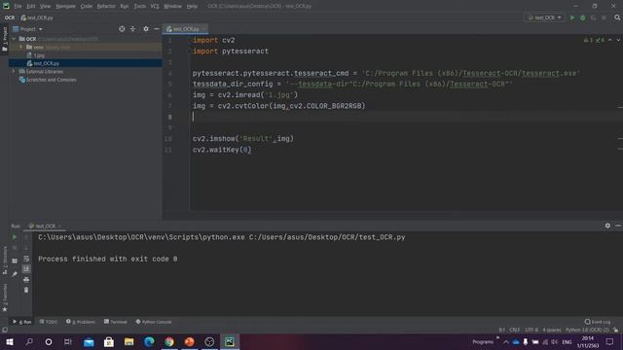Open the VCS menu

[155, 6]
